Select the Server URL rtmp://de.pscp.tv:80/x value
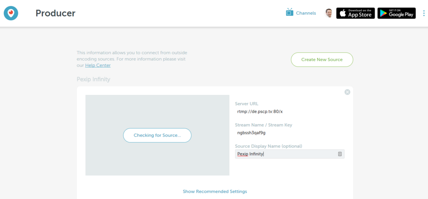Screen dimensions: 428x199 pos(260,112)
